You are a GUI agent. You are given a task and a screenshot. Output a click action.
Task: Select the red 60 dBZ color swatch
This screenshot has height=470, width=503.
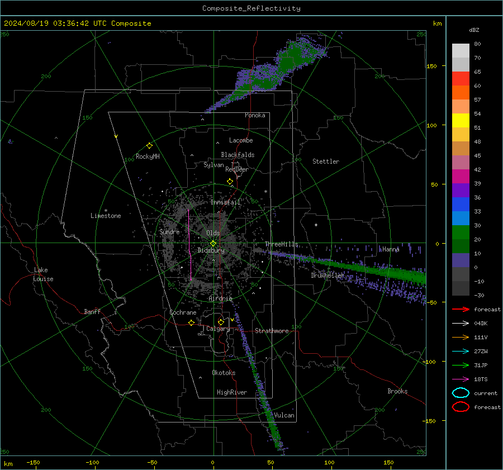[461, 78]
